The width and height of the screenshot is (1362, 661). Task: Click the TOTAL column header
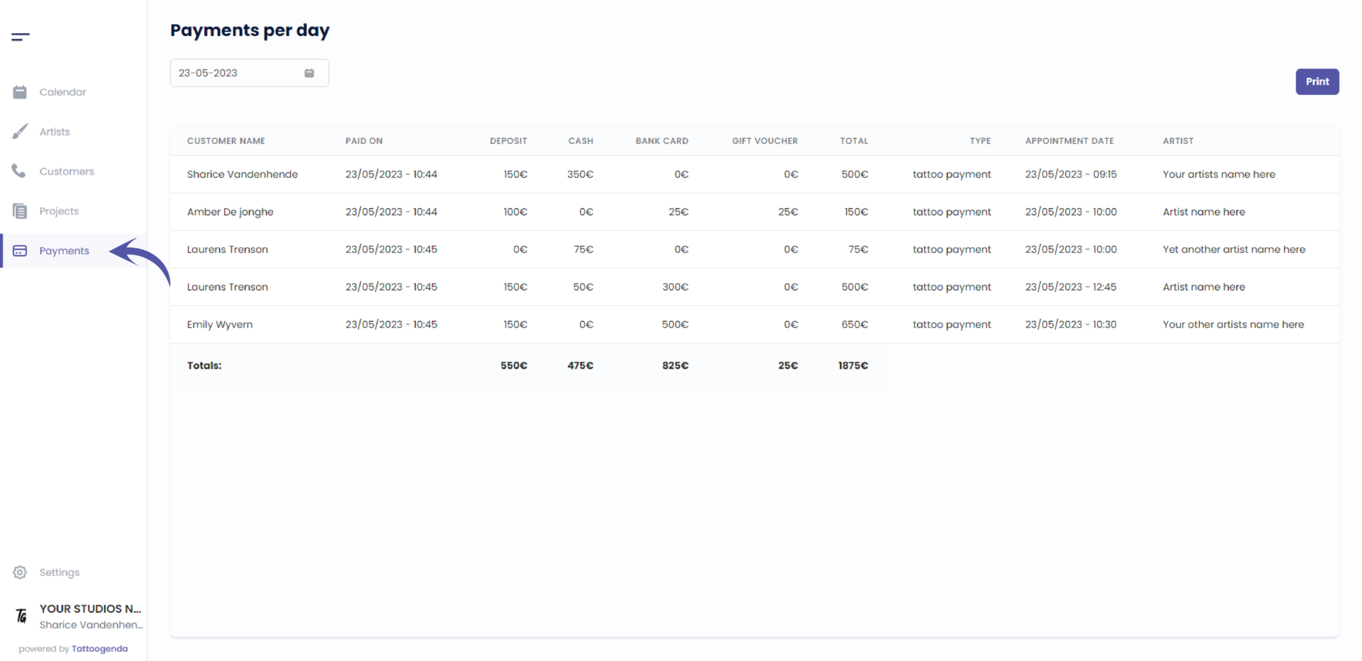tap(854, 141)
